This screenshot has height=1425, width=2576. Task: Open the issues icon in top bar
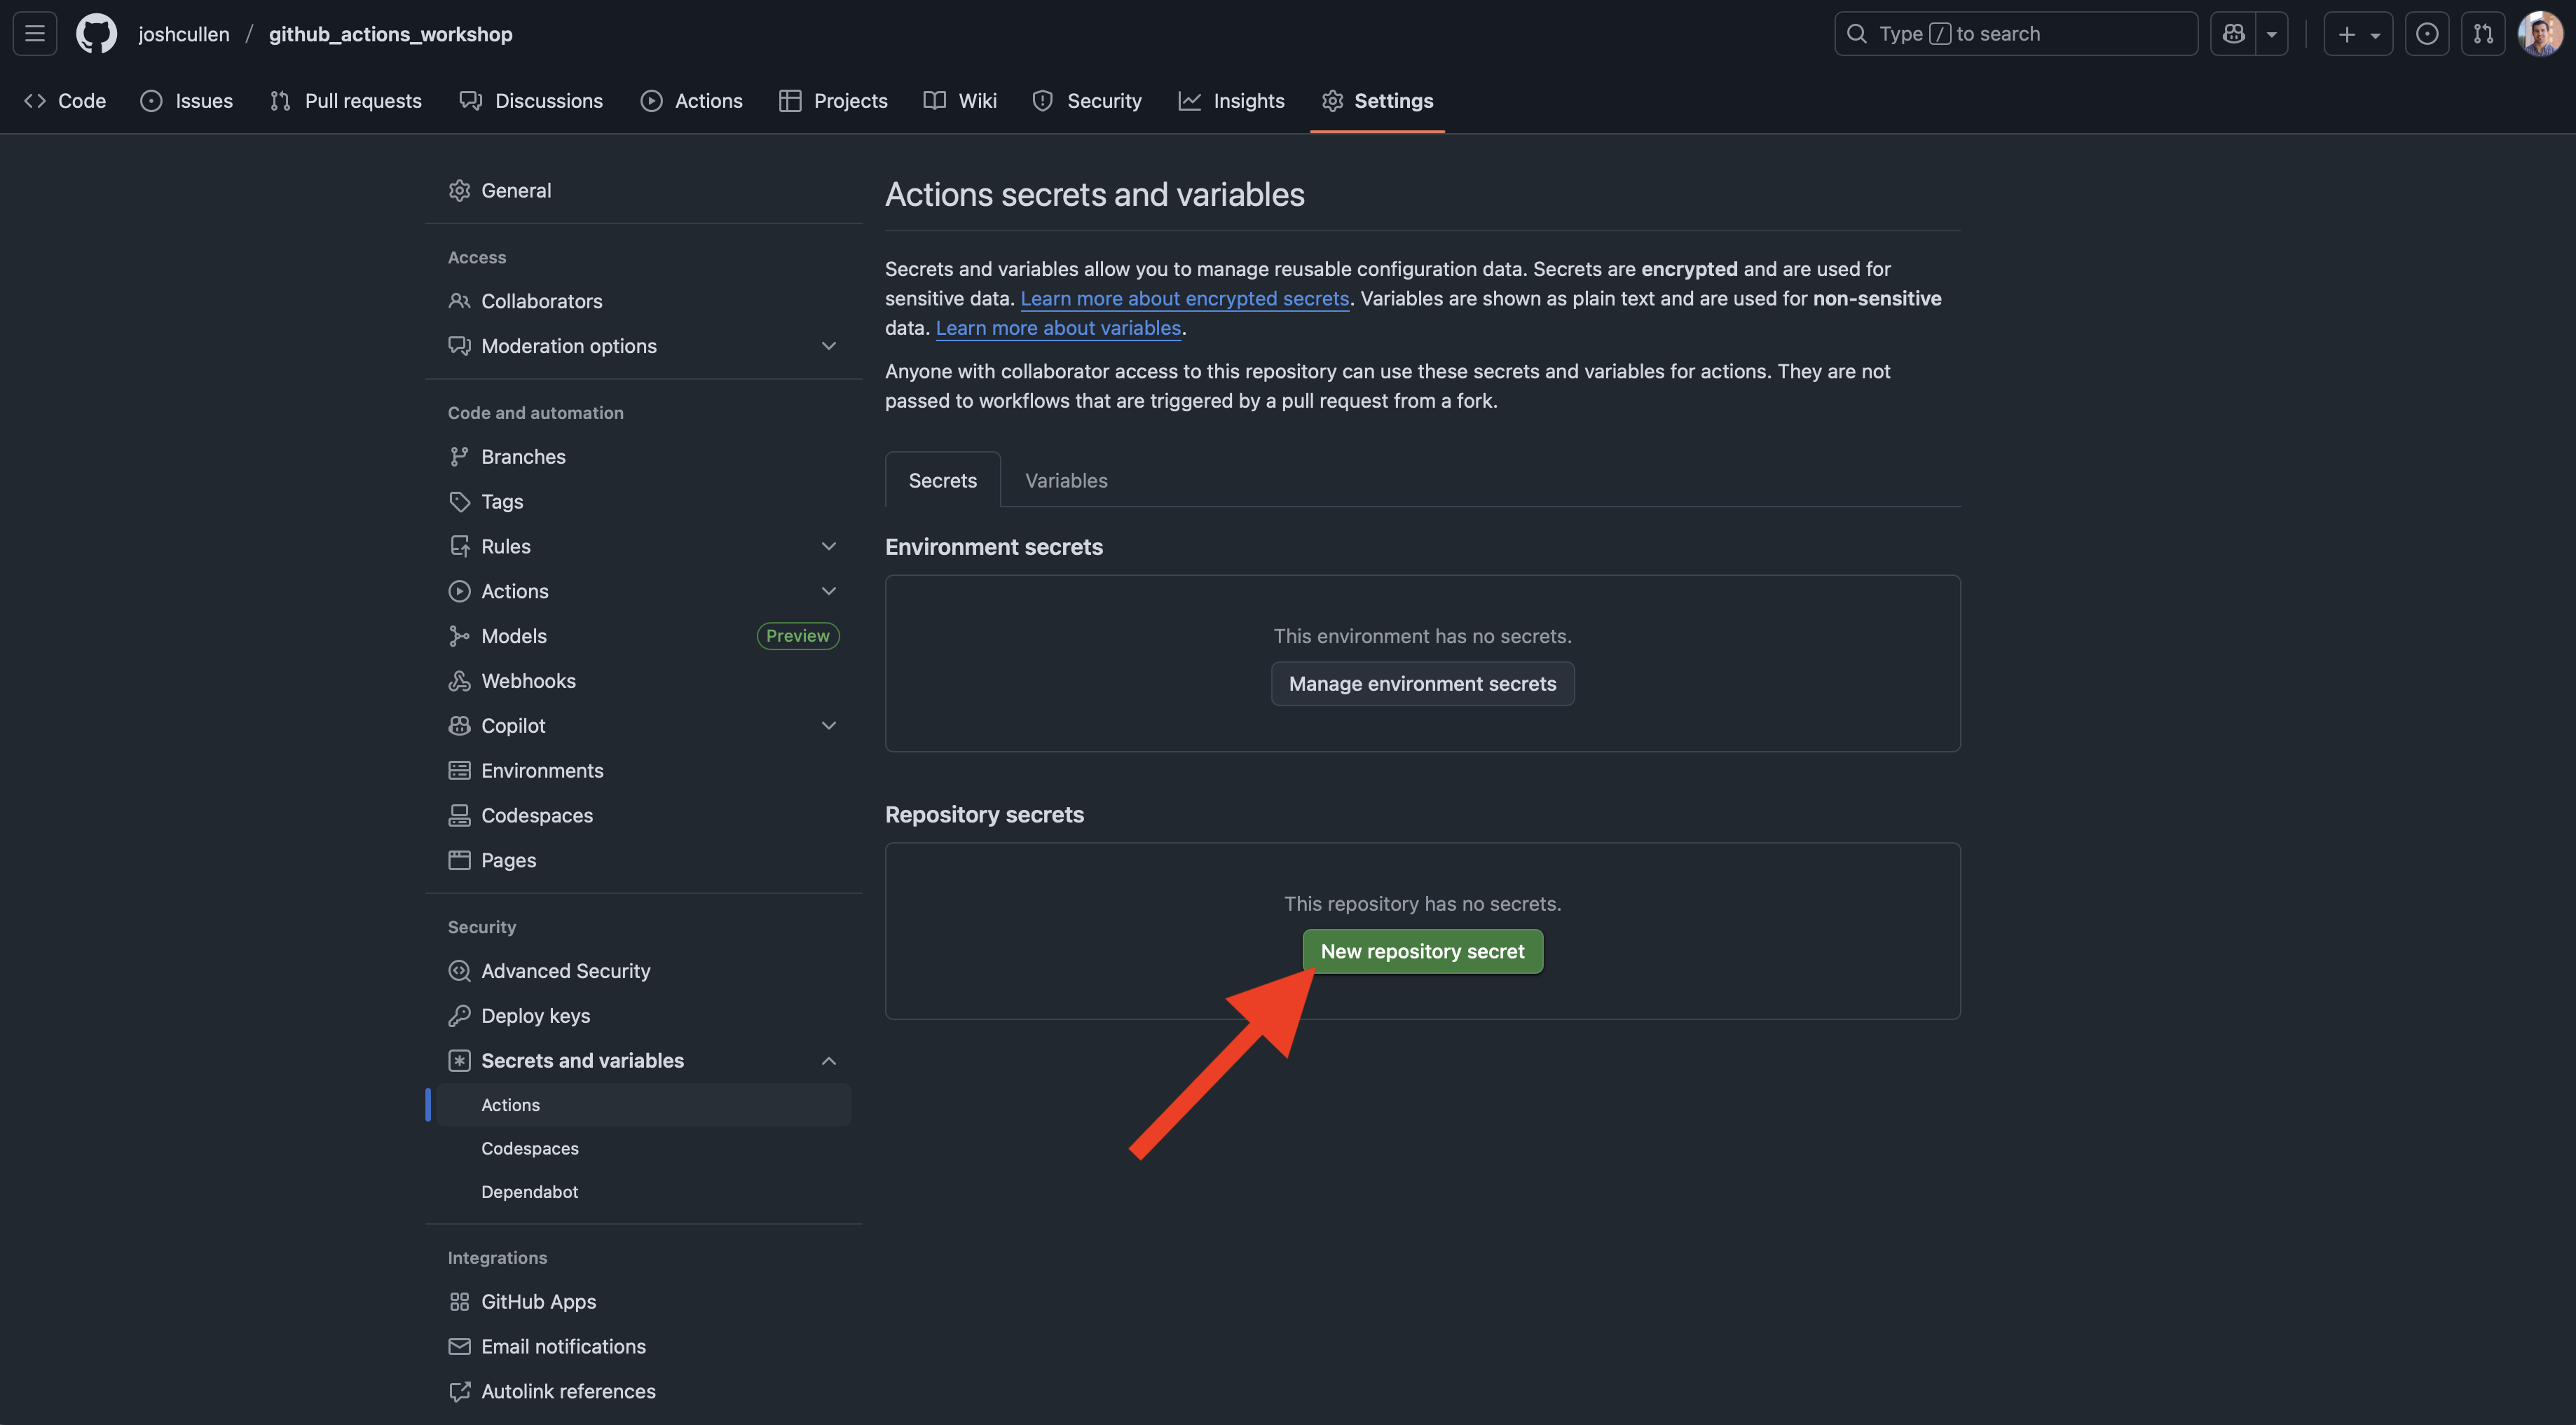pos(2426,34)
